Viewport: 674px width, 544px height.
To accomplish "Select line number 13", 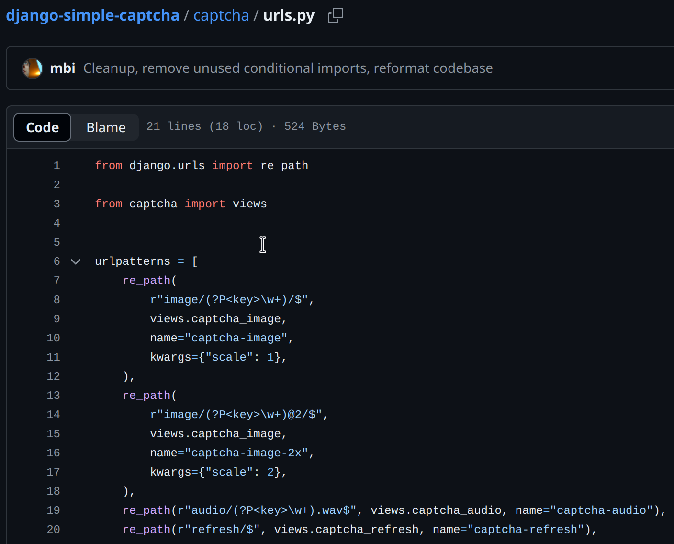I will pyautogui.click(x=53, y=396).
